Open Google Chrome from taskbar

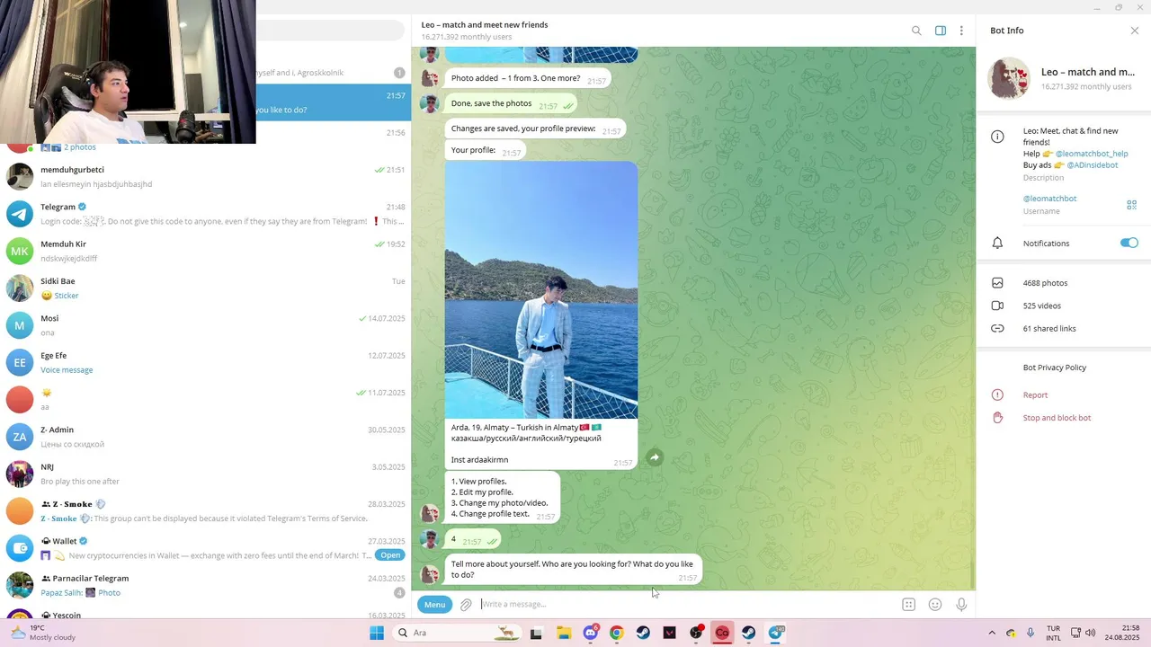click(616, 633)
